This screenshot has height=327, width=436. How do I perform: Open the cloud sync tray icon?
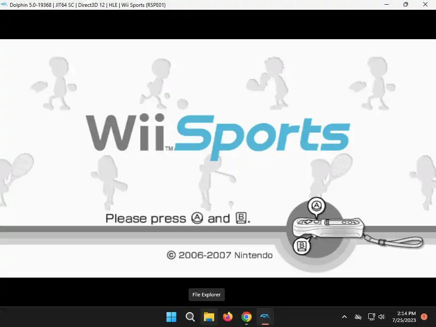(x=358, y=317)
